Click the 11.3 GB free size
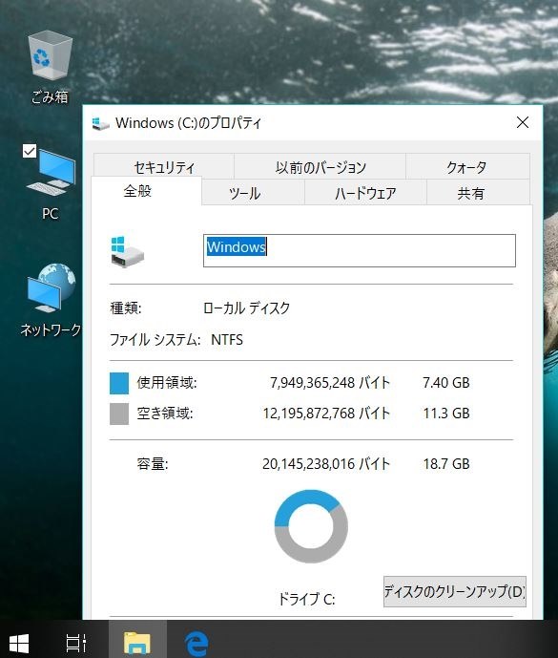 tap(446, 414)
